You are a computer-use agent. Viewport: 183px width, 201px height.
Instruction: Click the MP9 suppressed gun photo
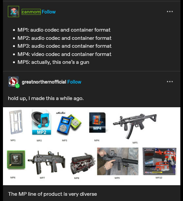click(x=118, y=161)
